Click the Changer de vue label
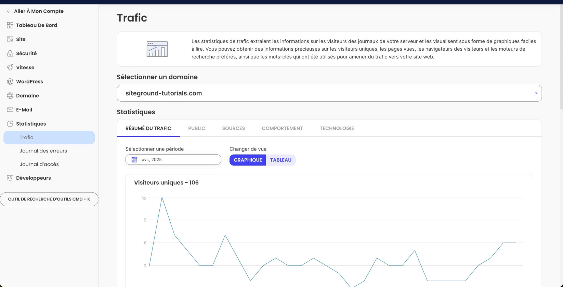563x287 pixels. click(x=248, y=149)
